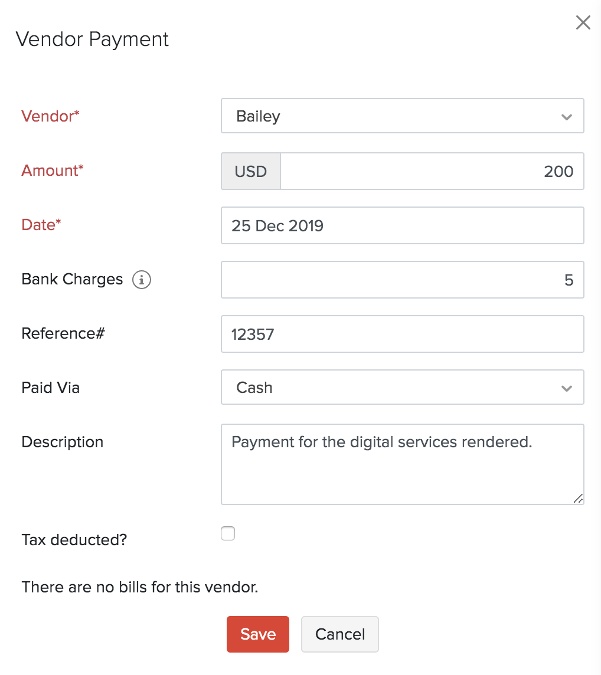601x675 pixels.
Task: Click the Paid Via dropdown chevron icon
Action: coord(566,388)
